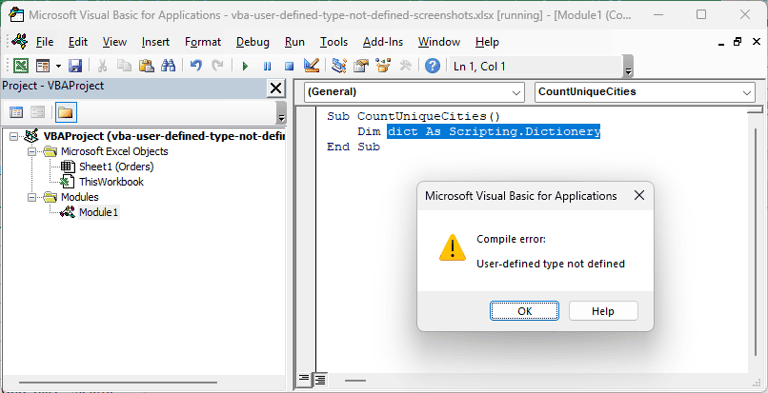The height and width of the screenshot is (393, 768).
Task: Select the Microsoft Excel Objects folder label
Action: (114, 151)
